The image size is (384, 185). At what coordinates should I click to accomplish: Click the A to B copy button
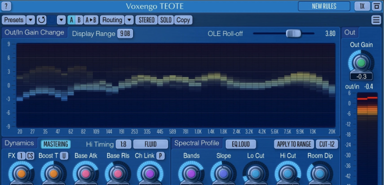[x=91, y=20]
